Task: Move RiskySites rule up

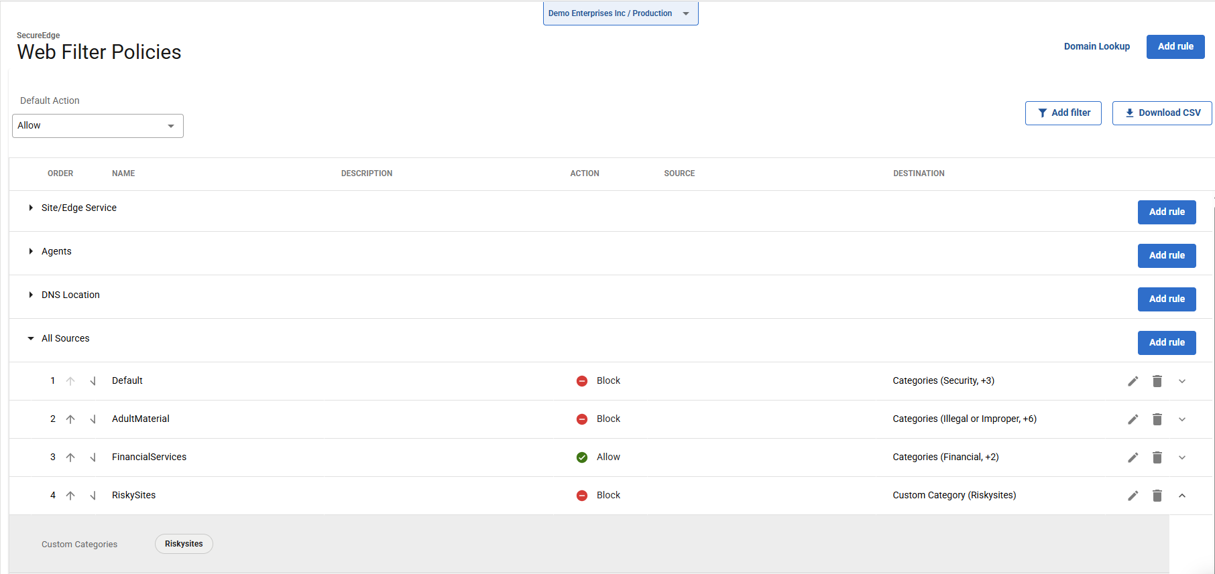Action: pos(70,496)
